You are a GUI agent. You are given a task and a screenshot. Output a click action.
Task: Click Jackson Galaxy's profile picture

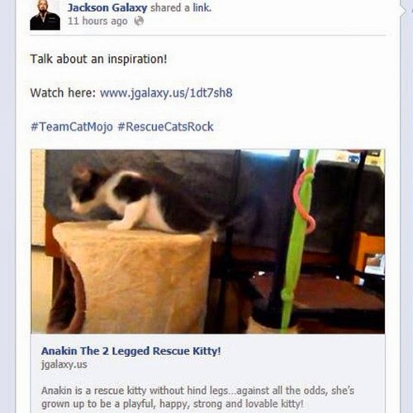[x=45, y=15]
